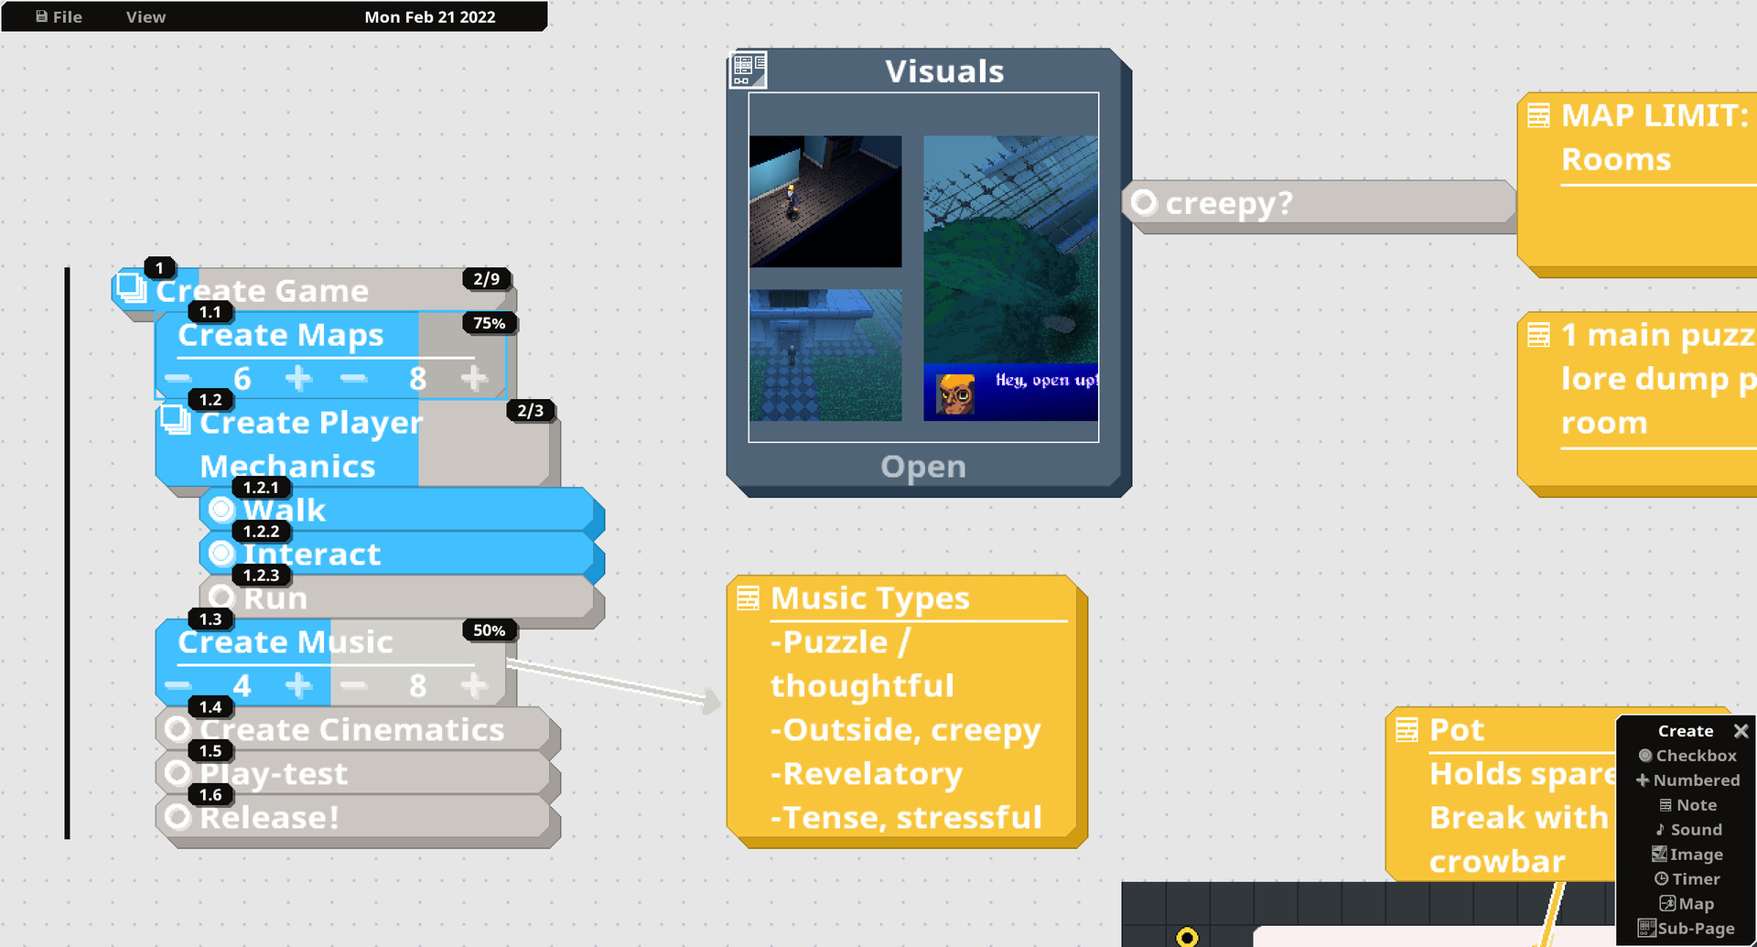Click the note icon on main puzzle card

click(x=1538, y=336)
